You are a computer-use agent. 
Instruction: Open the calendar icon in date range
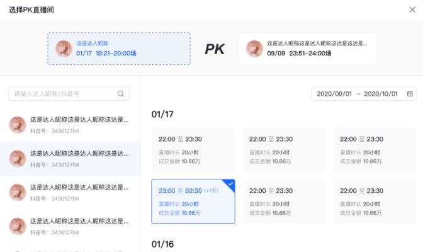pyautogui.click(x=410, y=94)
